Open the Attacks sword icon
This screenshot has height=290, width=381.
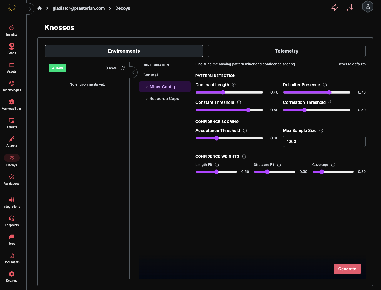tap(12, 139)
